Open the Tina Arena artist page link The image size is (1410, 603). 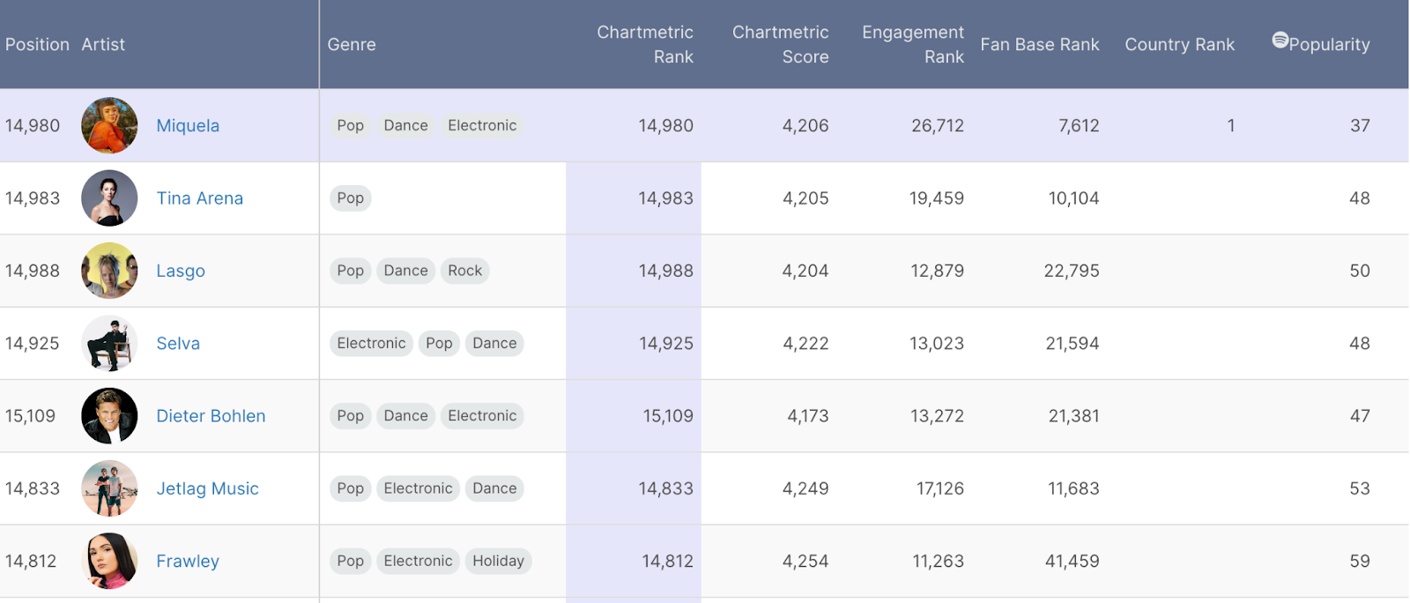tap(199, 198)
